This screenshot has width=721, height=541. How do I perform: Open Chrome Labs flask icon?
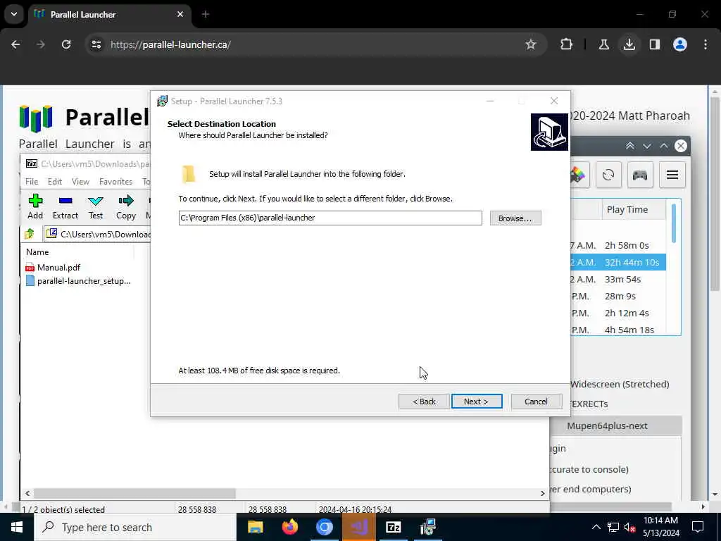tap(603, 44)
